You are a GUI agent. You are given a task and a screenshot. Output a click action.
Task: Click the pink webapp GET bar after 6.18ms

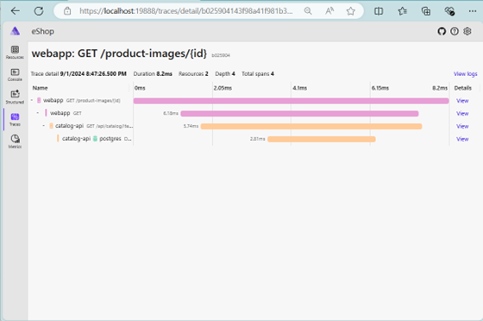pos(299,114)
